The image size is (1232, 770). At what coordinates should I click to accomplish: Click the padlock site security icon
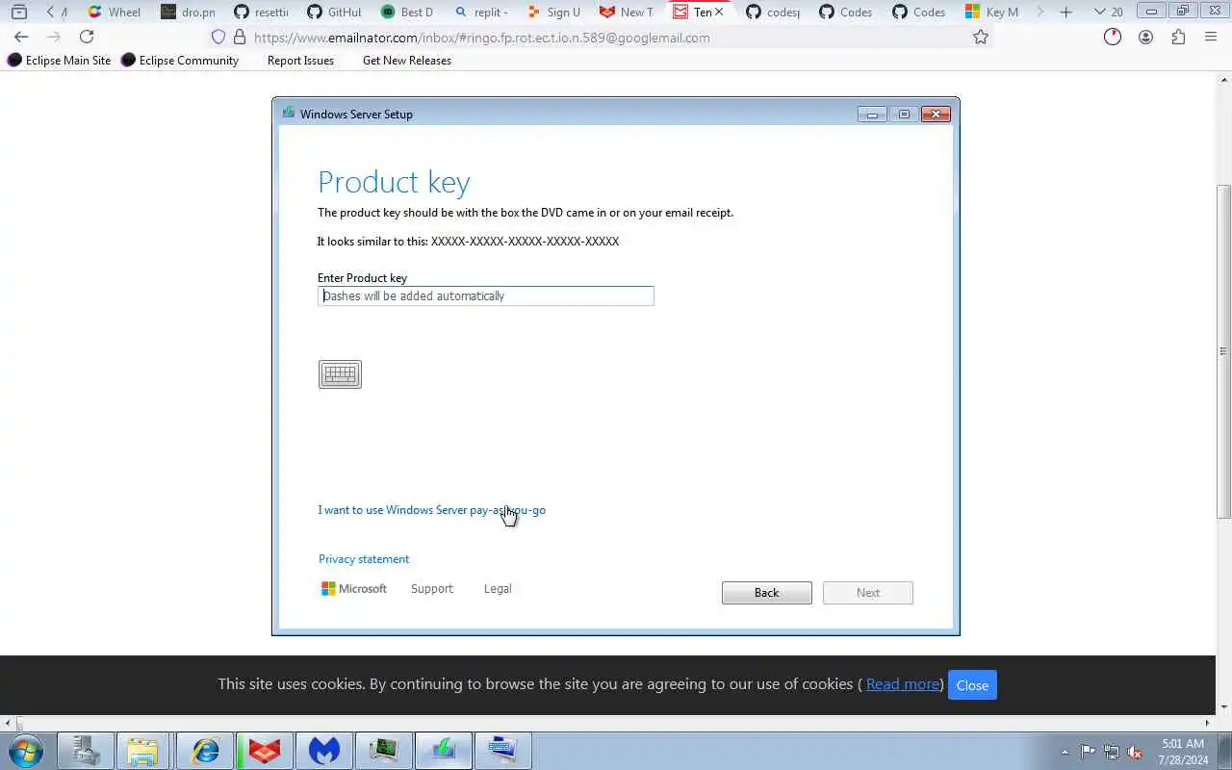tap(240, 38)
